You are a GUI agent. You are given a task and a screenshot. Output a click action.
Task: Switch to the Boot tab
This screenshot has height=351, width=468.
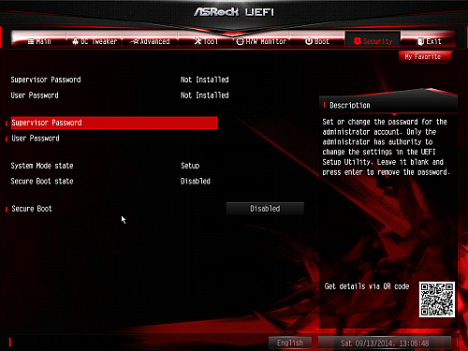317,41
